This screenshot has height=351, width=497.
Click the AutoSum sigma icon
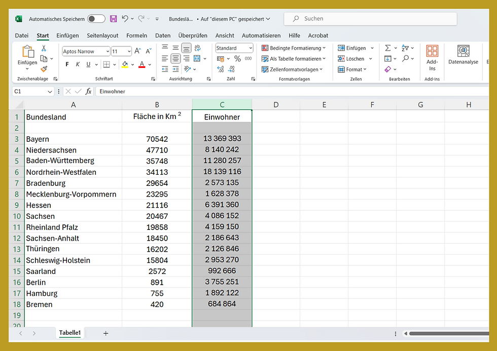coord(387,48)
